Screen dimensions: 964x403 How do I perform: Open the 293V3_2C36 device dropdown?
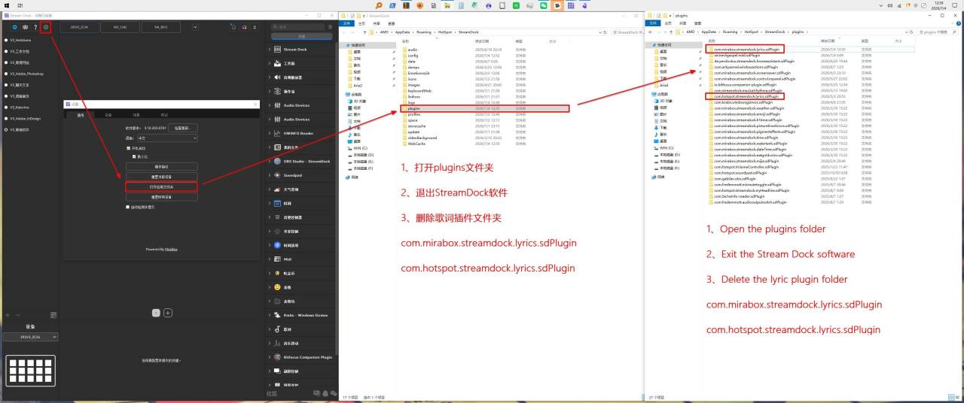(x=30, y=338)
